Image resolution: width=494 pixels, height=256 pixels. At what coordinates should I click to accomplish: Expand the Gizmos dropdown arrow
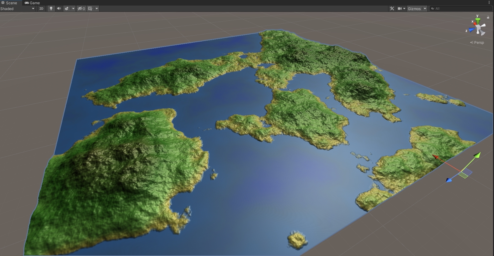tap(425, 9)
